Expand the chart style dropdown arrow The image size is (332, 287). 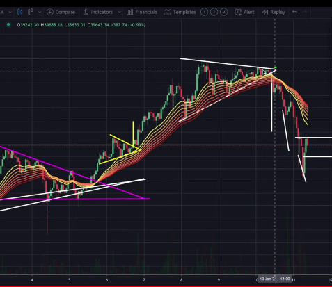point(40,12)
